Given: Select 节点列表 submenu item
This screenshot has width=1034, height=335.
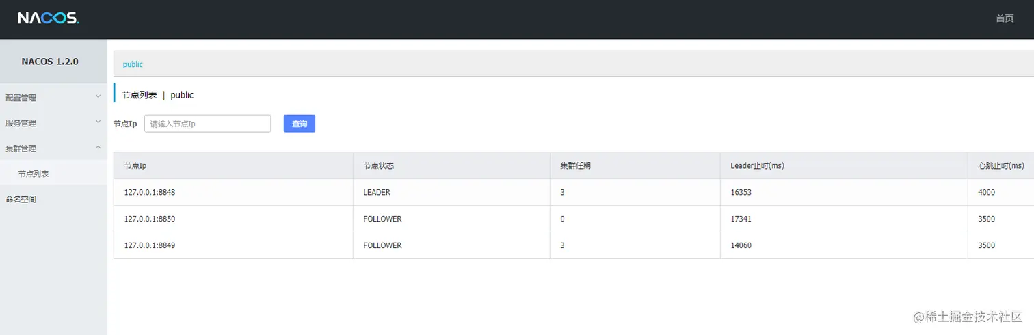Looking at the screenshot, I should [x=34, y=174].
